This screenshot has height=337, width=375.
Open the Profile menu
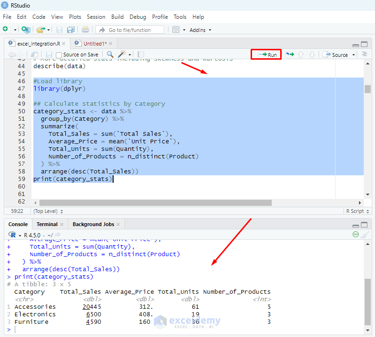(160, 17)
